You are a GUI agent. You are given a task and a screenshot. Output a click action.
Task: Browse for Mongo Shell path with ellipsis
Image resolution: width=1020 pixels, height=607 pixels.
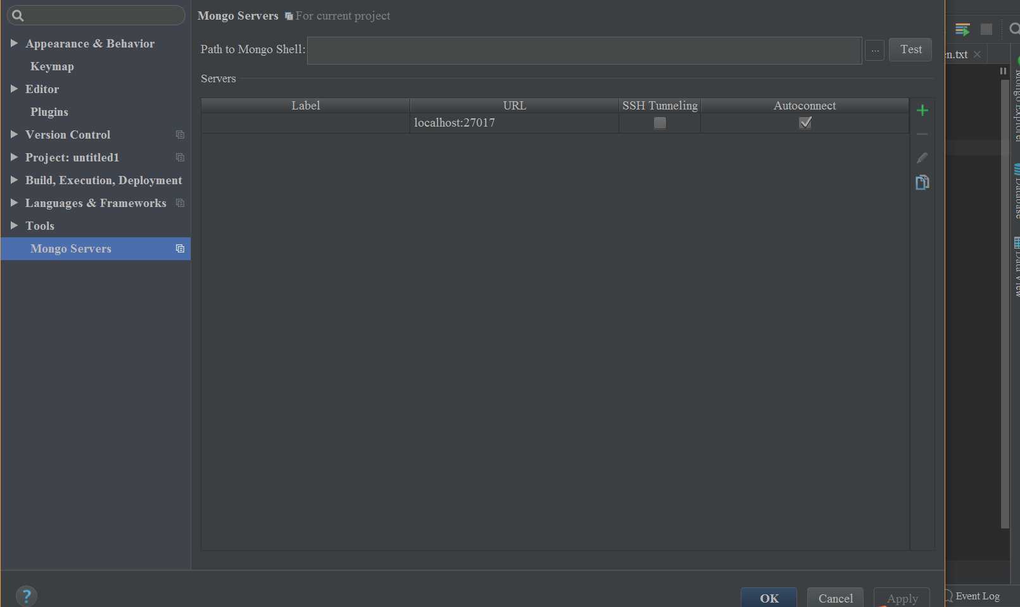click(x=874, y=50)
